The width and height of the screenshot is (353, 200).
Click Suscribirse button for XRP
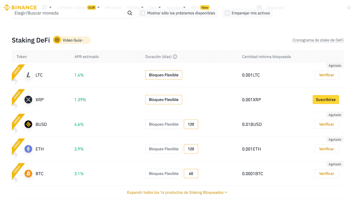point(326,100)
